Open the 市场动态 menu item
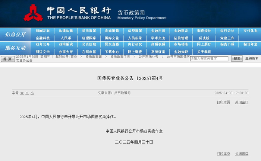 (x=181, y=44)
